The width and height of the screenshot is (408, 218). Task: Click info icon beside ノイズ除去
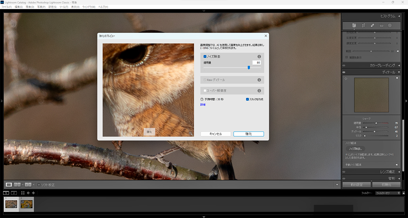click(259, 57)
